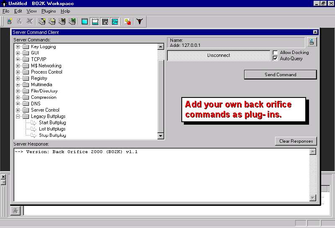The image size is (335, 228).
Task: Click the new server toolbar icon
Action: [9, 21]
